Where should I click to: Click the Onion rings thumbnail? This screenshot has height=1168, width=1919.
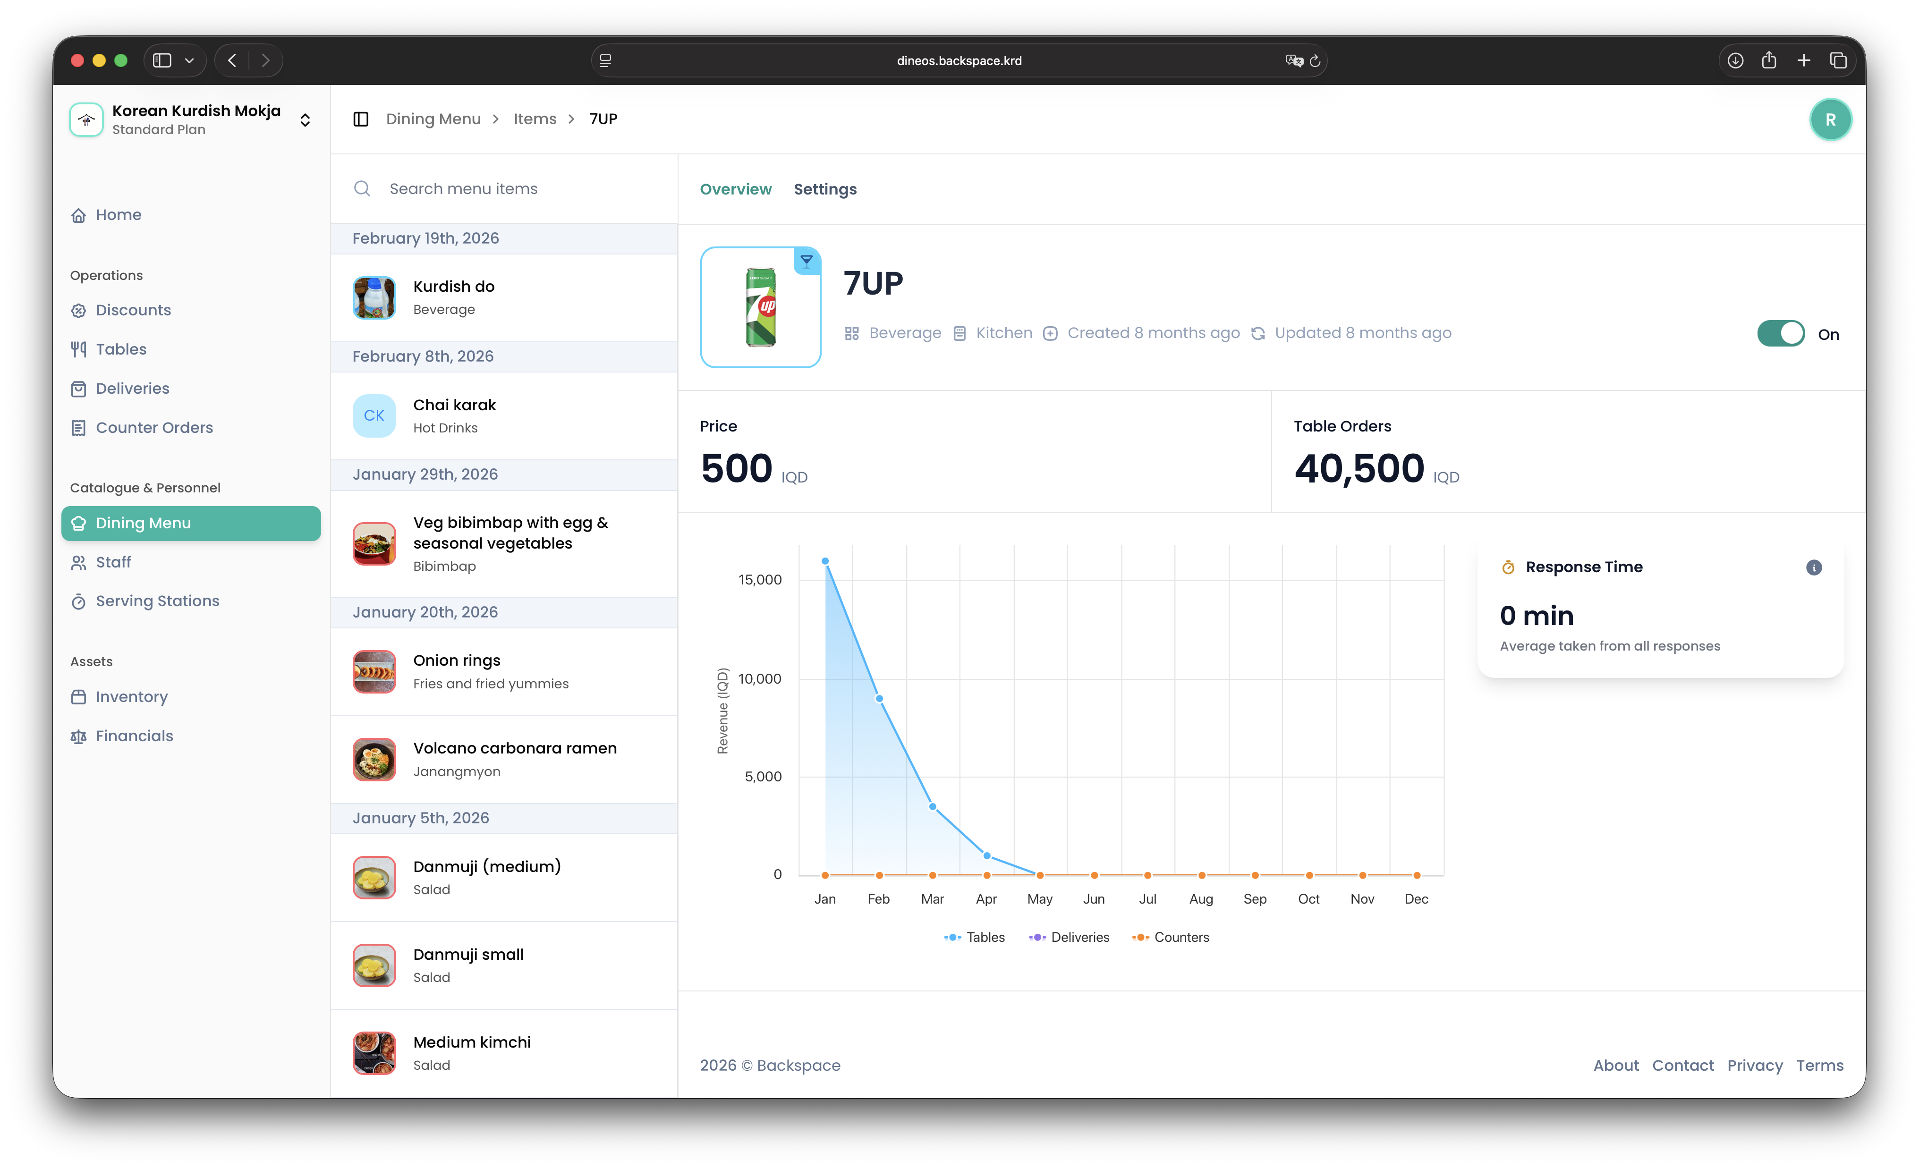pyautogui.click(x=374, y=672)
